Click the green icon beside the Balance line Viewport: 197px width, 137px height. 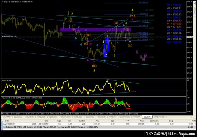tap(4, 127)
